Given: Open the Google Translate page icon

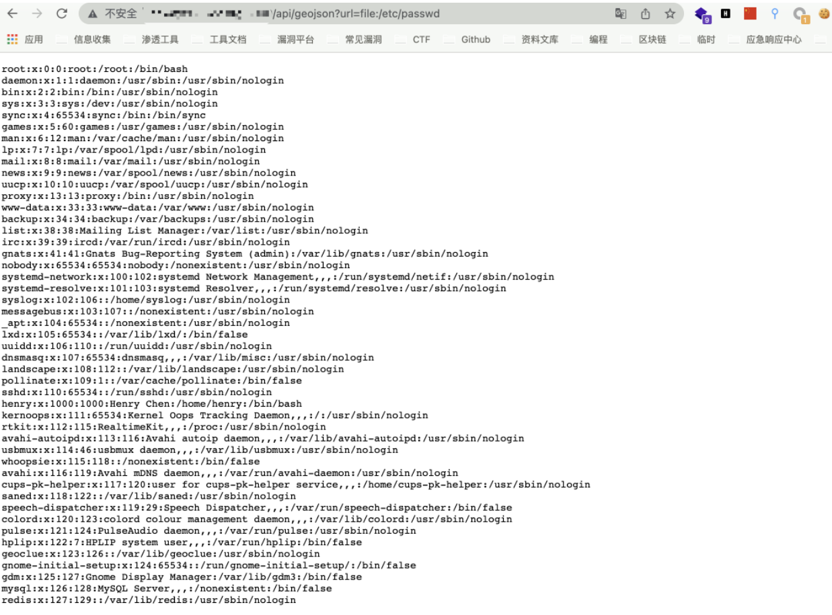Looking at the screenshot, I should pyautogui.click(x=620, y=13).
